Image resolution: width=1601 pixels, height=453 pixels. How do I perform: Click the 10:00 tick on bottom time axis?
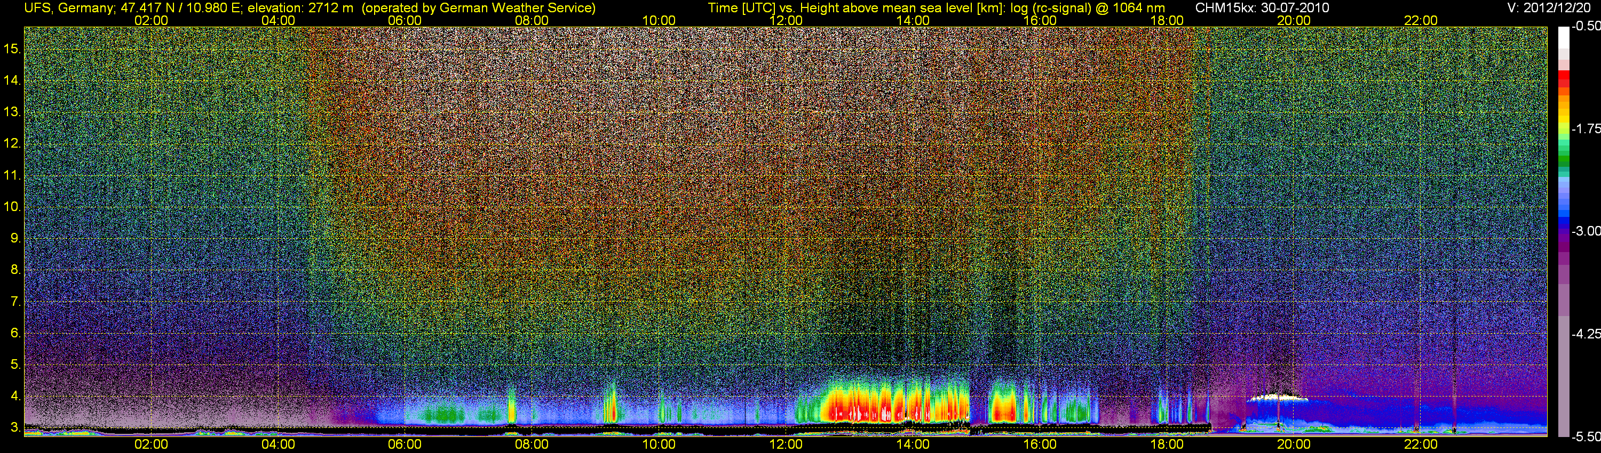[x=659, y=444]
